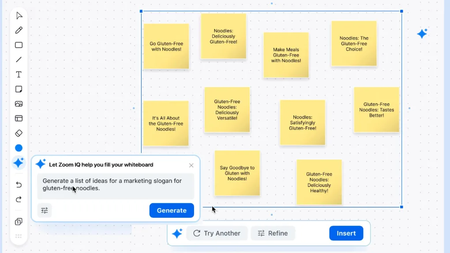The image size is (450, 253).
Task: Select the 'Deliciously Healthy!' sticky note
Action: pyautogui.click(x=319, y=182)
